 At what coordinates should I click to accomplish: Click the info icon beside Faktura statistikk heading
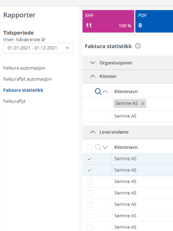[138, 46]
